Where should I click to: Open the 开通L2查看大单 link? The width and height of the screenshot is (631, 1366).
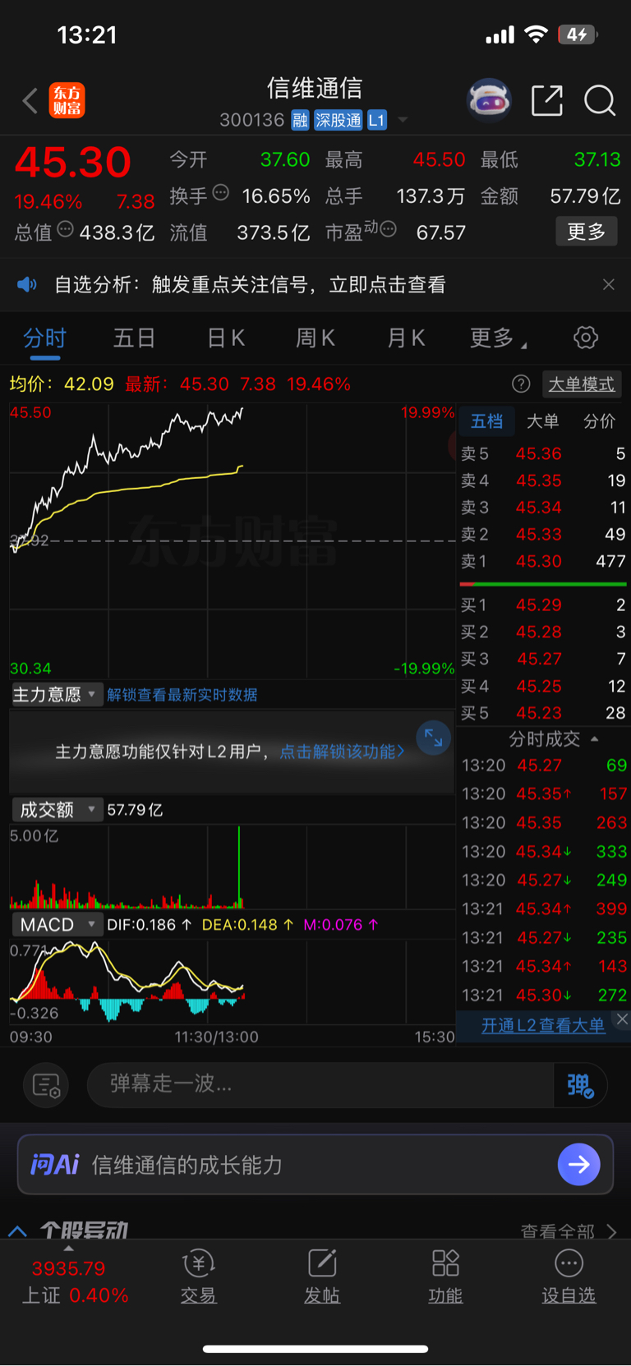(543, 1025)
